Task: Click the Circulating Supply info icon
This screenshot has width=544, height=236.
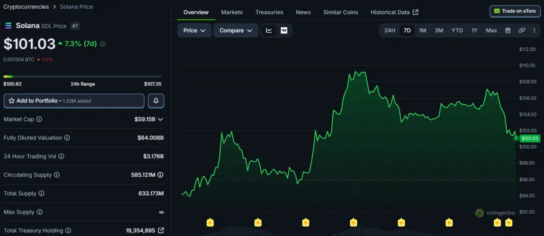Action: click(56, 175)
